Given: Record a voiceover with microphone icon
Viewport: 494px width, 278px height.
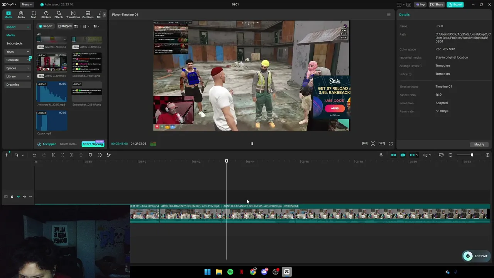Looking at the screenshot, I should pyautogui.click(x=381, y=155).
